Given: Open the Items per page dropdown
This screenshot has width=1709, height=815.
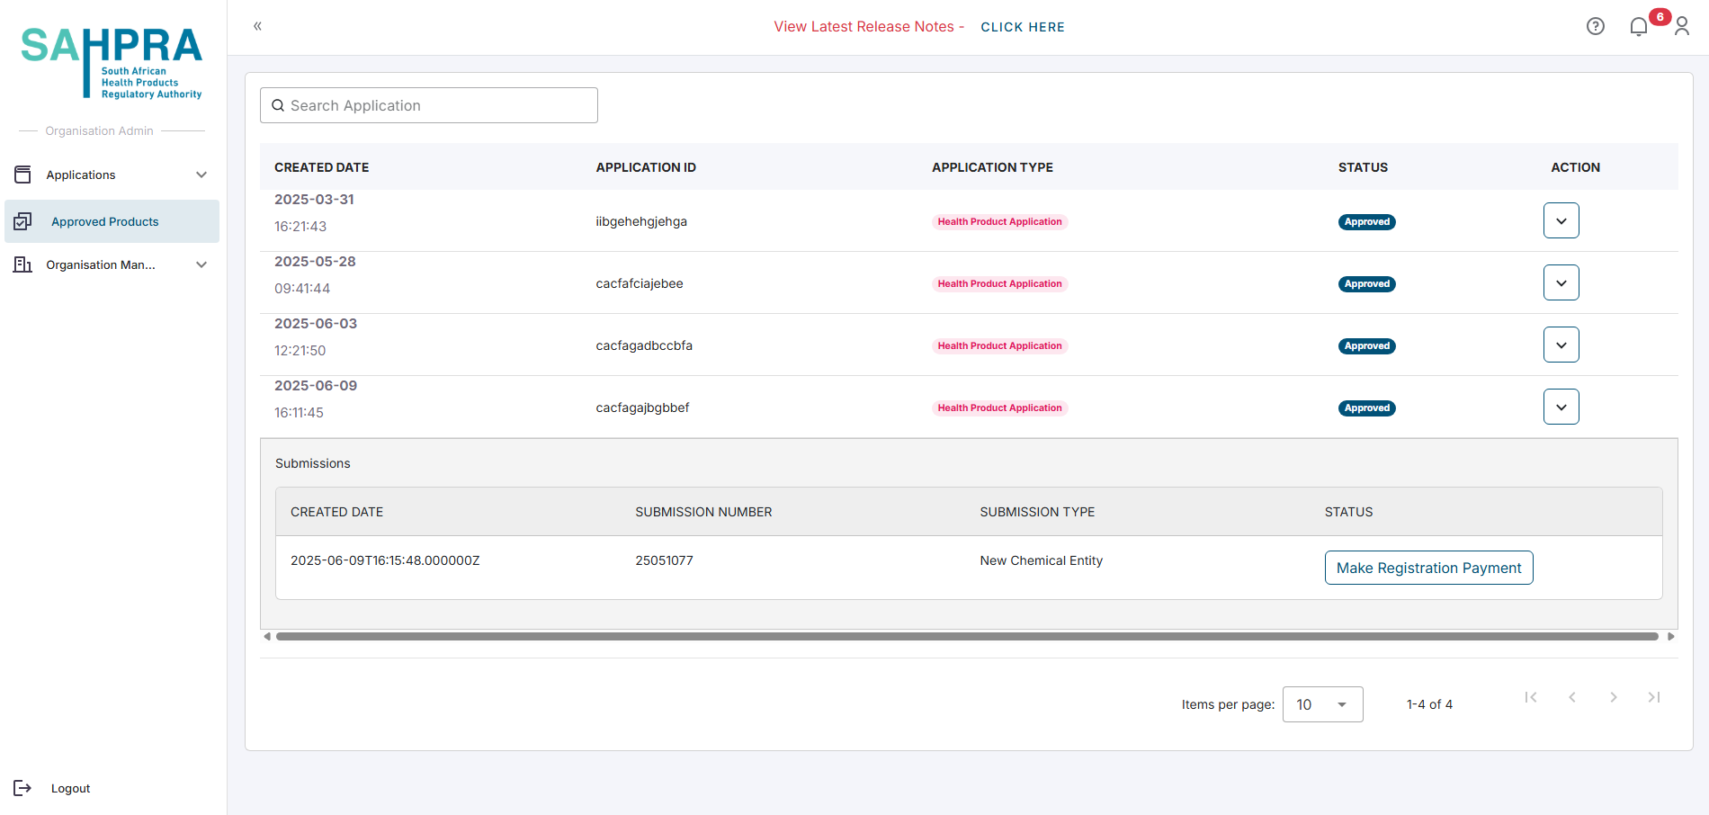Looking at the screenshot, I should tap(1322, 704).
